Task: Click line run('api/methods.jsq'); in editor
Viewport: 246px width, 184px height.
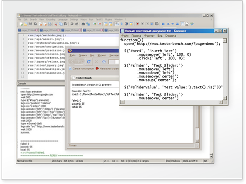Action: pos(47,35)
